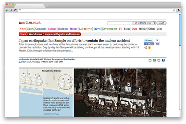Image resolution: width=186 pixels, height=124 pixels.
Task: Open a new tab with the plus button
Action: click(x=47, y=6)
